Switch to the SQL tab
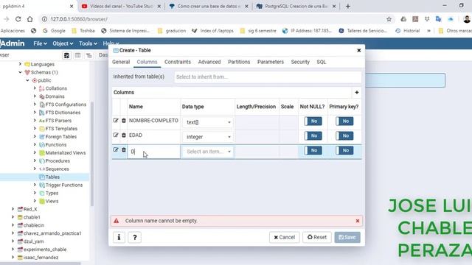The width and height of the screenshot is (472, 265). point(322,62)
